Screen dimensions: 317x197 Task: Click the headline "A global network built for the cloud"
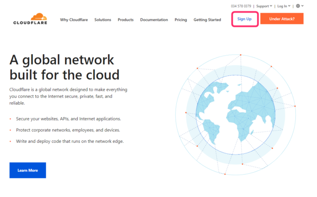[64, 67]
